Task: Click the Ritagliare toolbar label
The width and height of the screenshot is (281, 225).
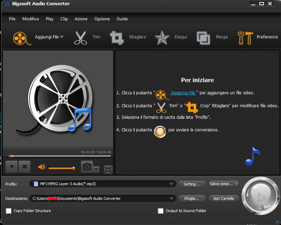Action: (x=137, y=37)
